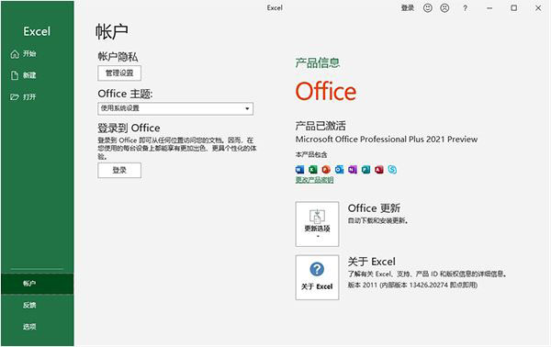Viewport: 551px width, 347px height.
Task: Go to the New (新建) menu item
Action: pyautogui.click(x=38, y=75)
